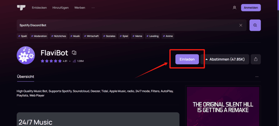This screenshot has height=126, width=279.
Task: Select the Spaß tag
Action: 22,36
